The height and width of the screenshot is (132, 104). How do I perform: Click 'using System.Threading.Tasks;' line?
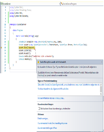[21, 10]
